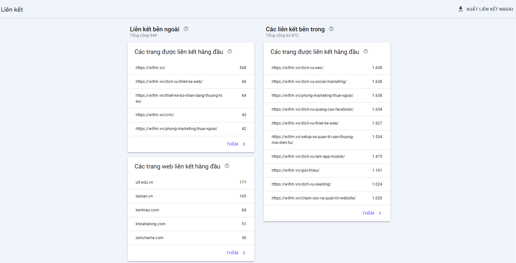Select the khoahalong.com row
The image size is (516, 263).
tap(191, 224)
